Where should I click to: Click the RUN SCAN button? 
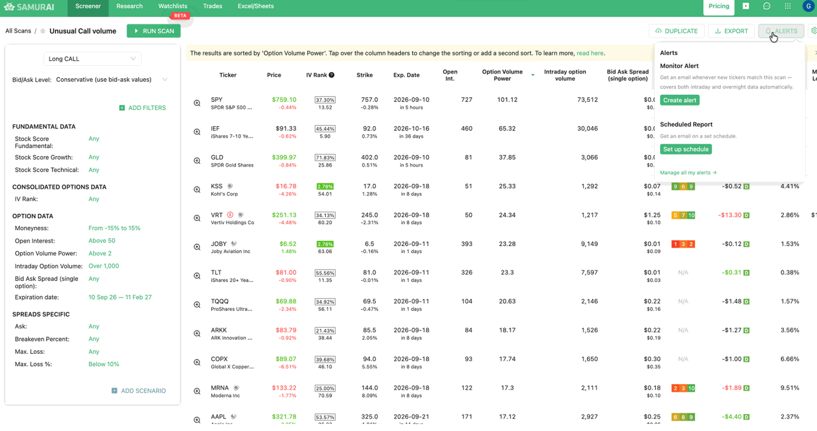[x=154, y=31]
